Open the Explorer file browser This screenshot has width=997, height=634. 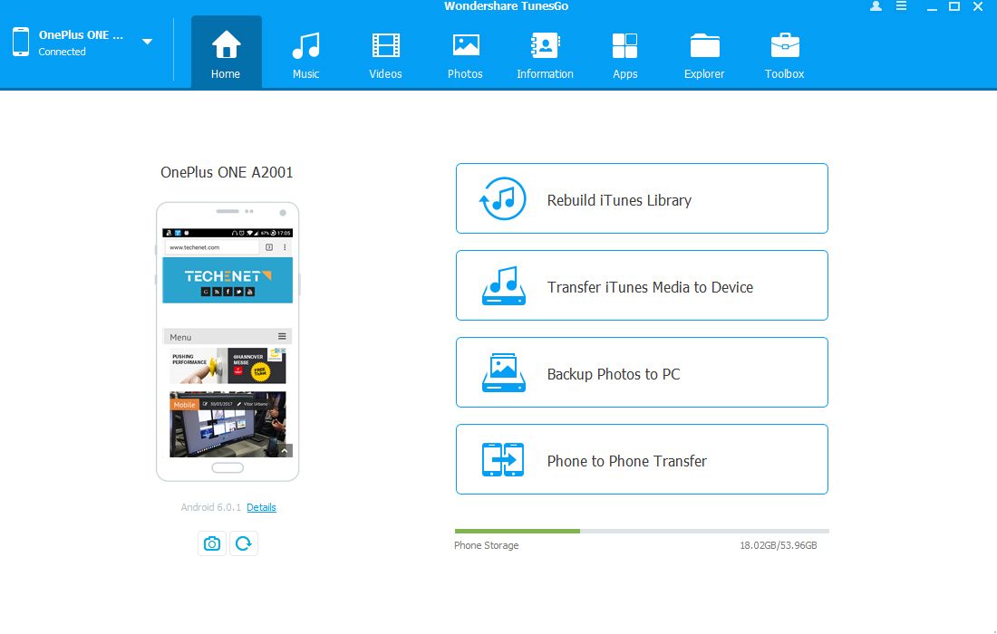[704, 53]
